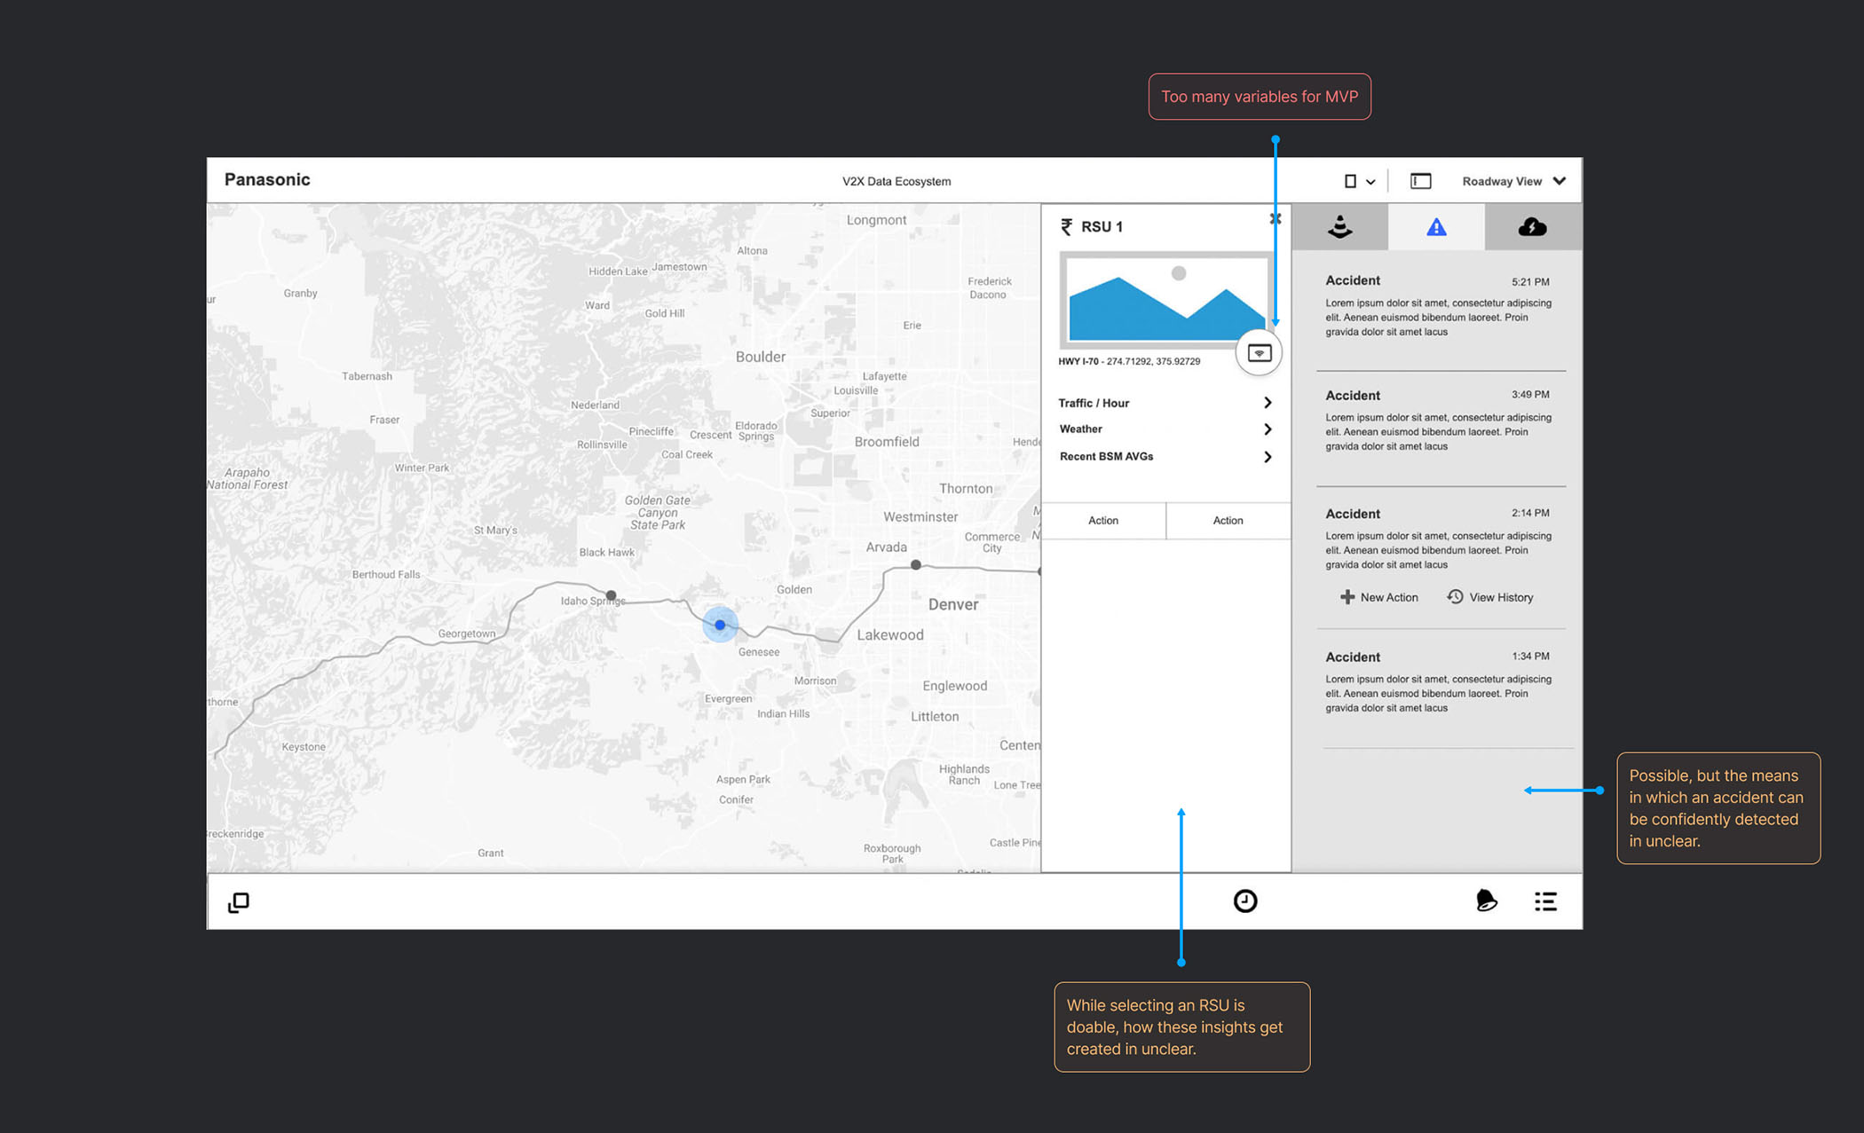Screen dimensions: 1864x1133
Task: Click the clock icon in bottom bar
Action: (x=1245, y=901)
